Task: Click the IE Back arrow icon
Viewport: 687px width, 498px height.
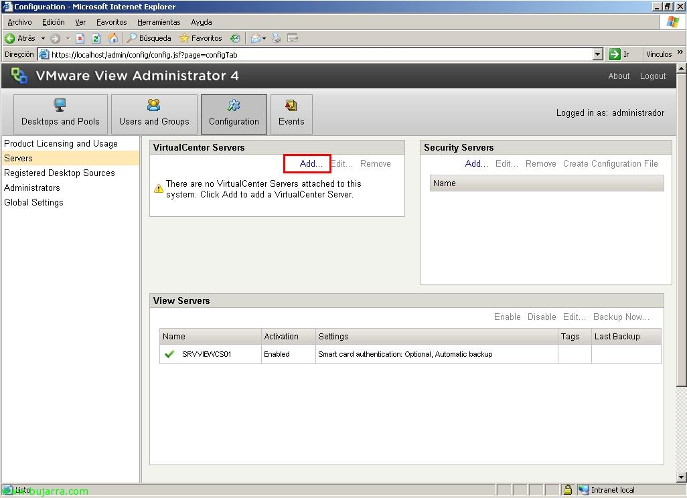Action: 9,39
